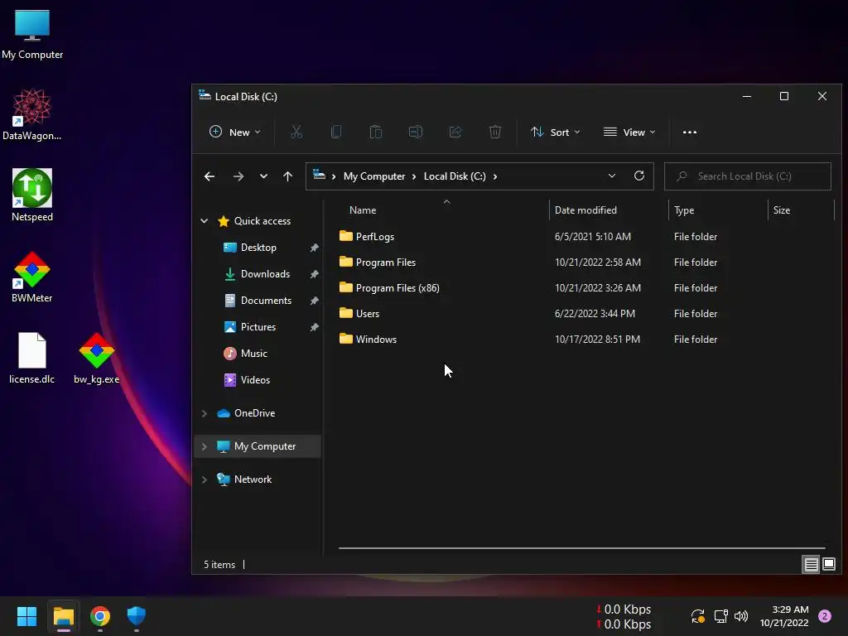This screenshot has height=636, width=848.
Task: Click the Copy toolbar icon
Action: pos(336,132)
